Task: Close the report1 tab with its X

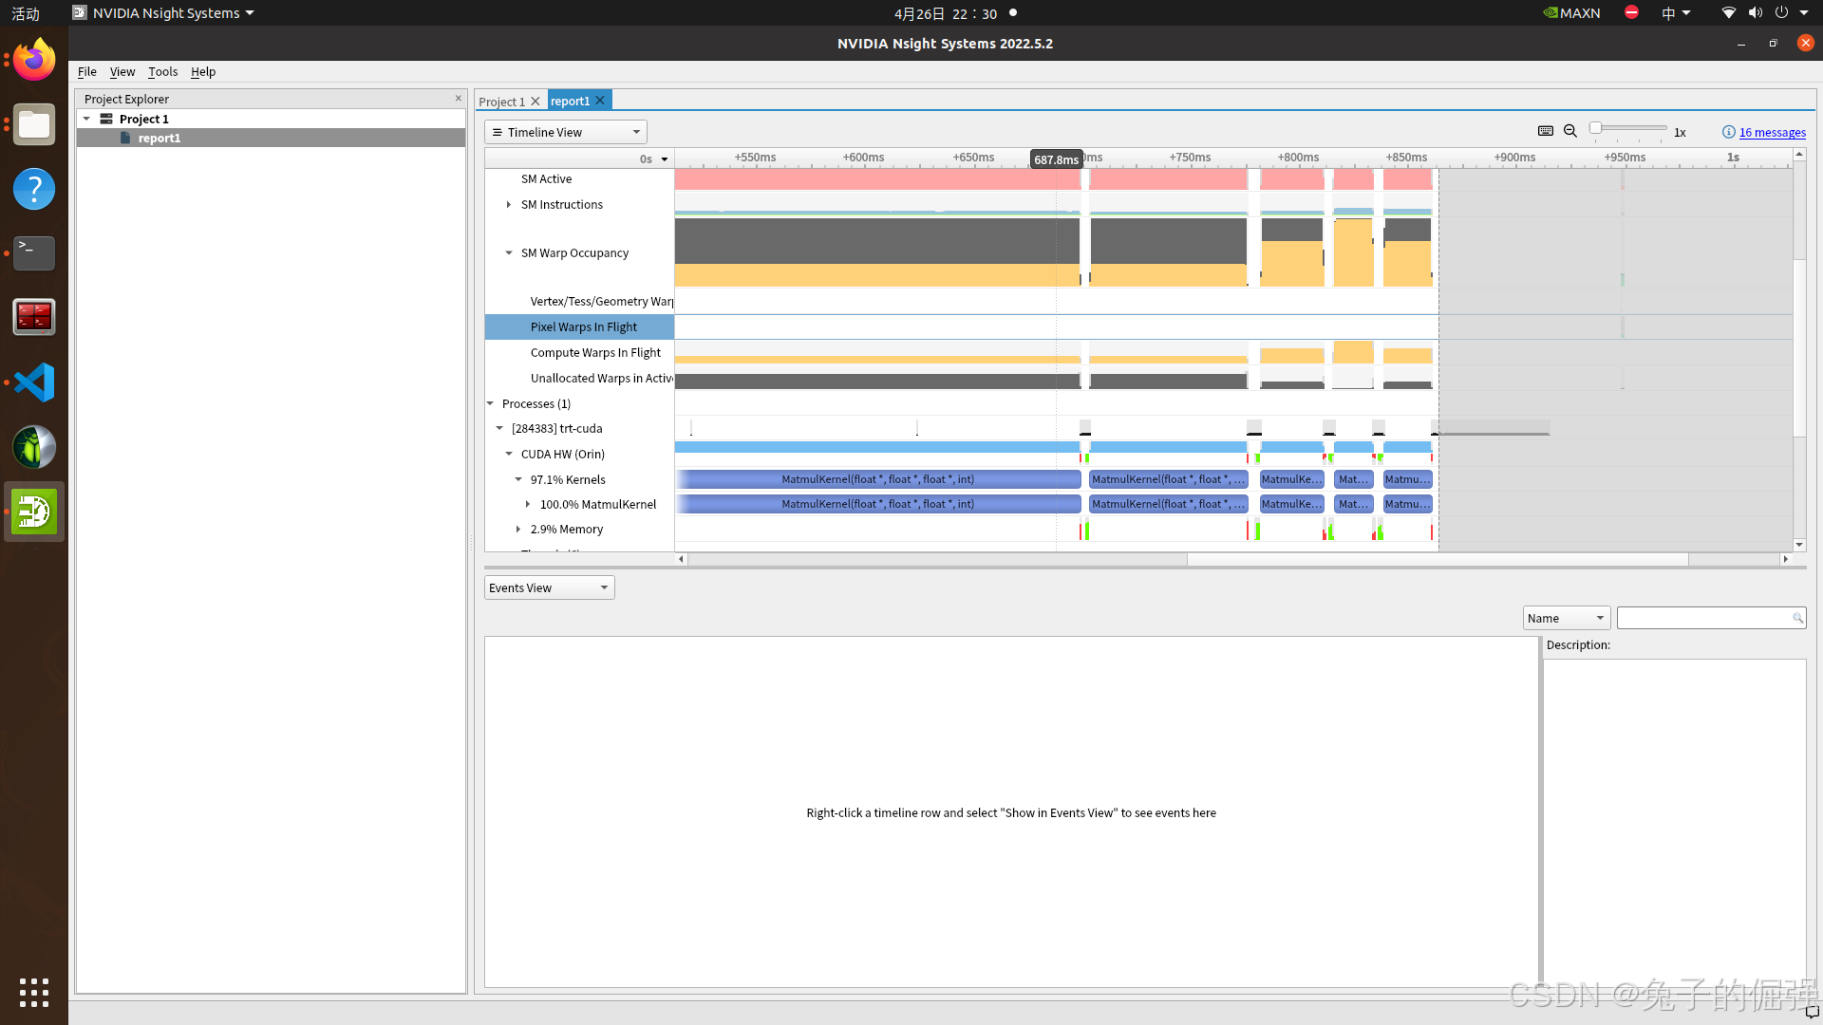Action: point(600,101)
